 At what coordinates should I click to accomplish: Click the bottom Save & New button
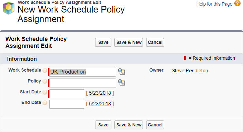tap(129, 125)
